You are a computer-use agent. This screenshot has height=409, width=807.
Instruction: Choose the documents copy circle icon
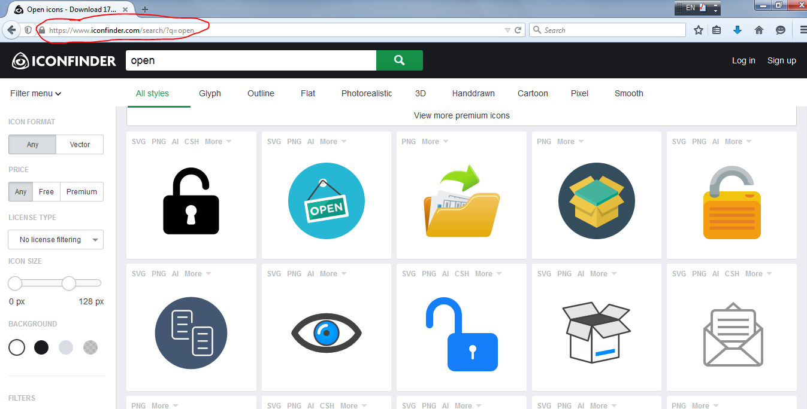[x=191, y=333]
